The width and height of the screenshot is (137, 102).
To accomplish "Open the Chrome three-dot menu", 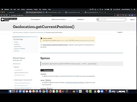I will [135, 15].
